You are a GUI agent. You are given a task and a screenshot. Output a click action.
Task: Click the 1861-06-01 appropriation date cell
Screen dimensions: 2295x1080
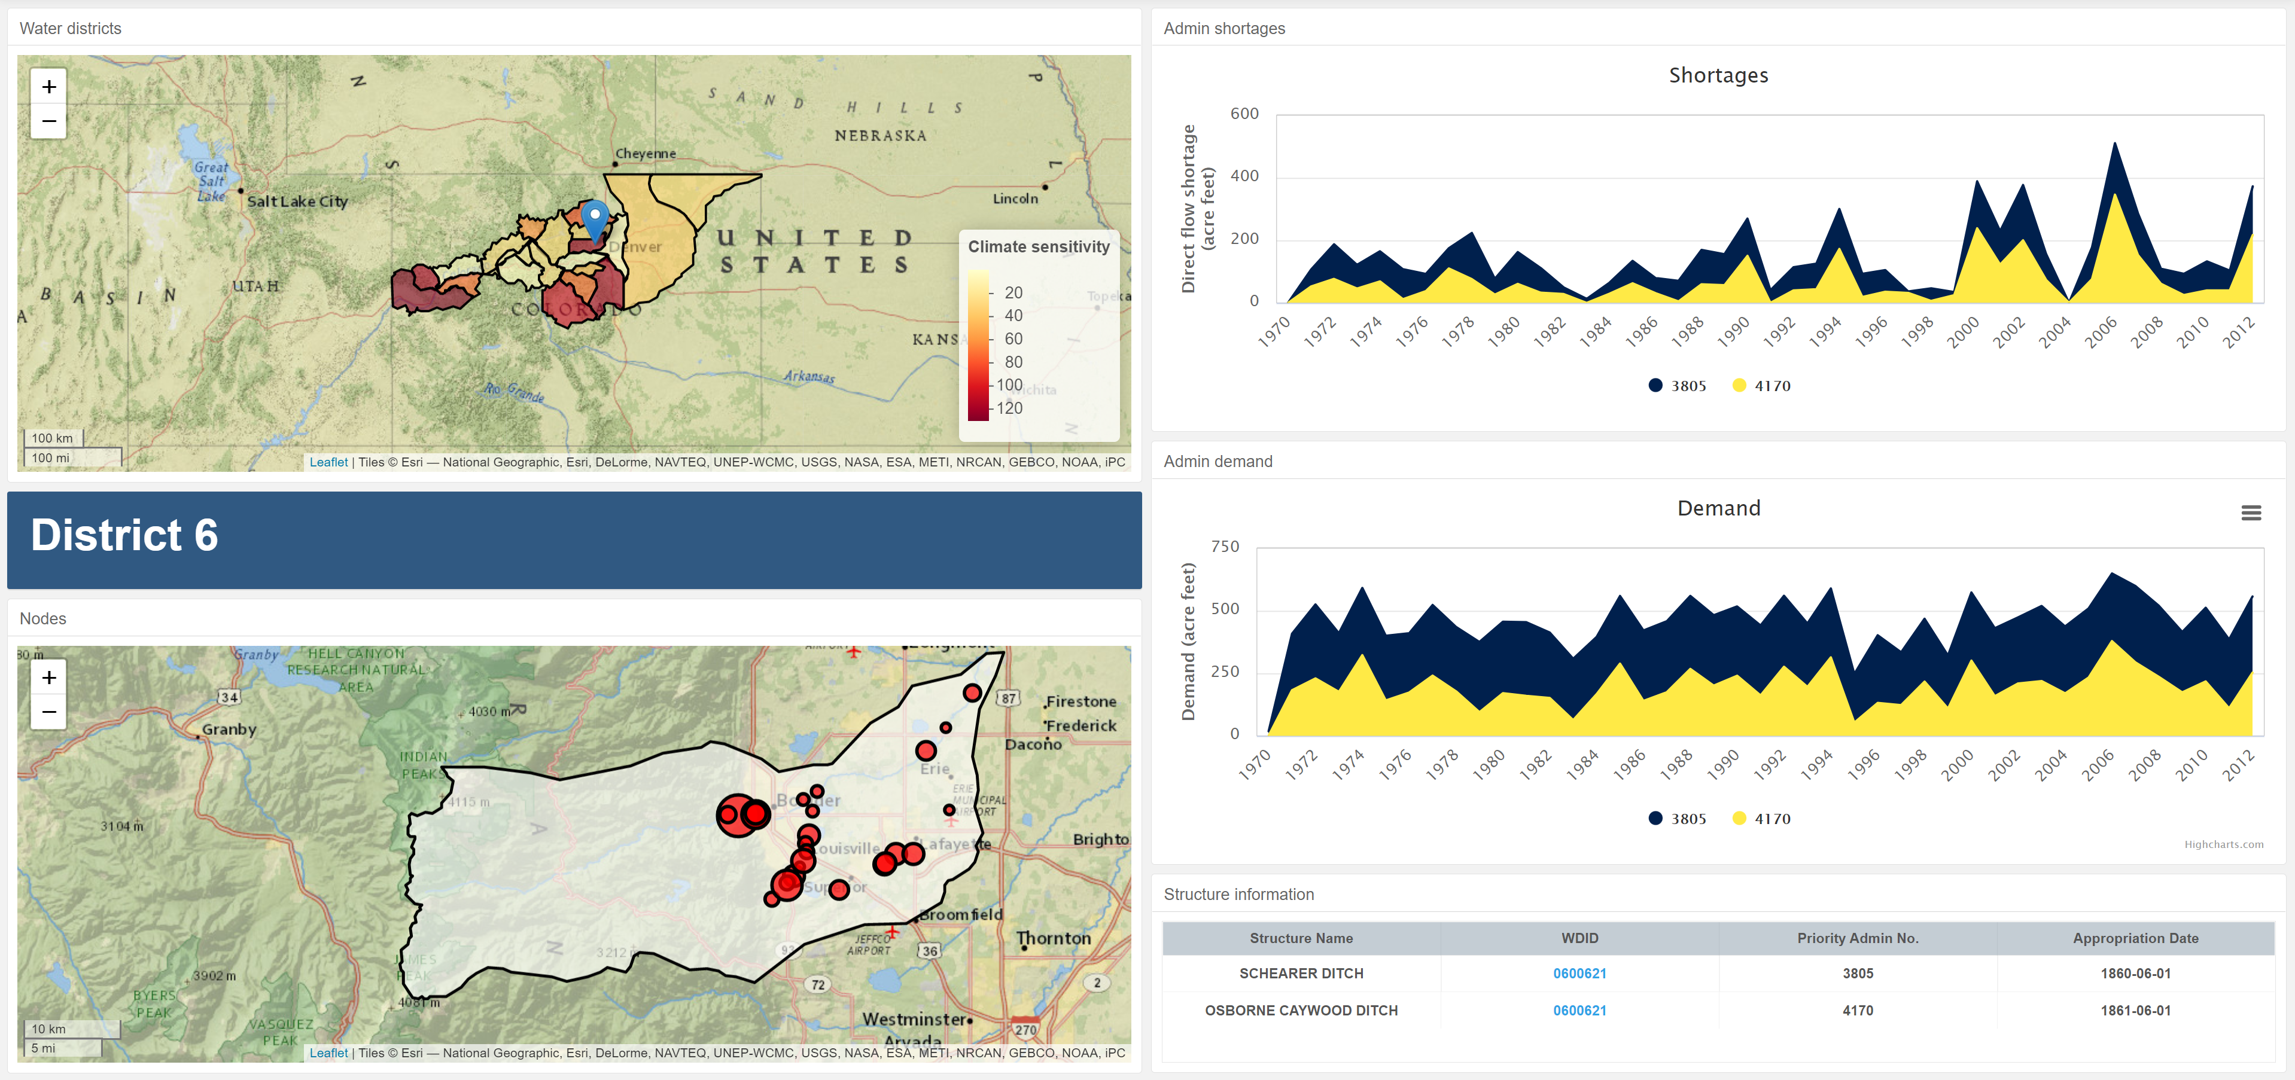(2135, 1011)
